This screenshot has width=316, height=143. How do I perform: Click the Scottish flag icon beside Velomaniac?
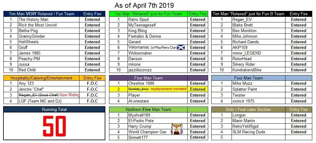pos(181,48)
